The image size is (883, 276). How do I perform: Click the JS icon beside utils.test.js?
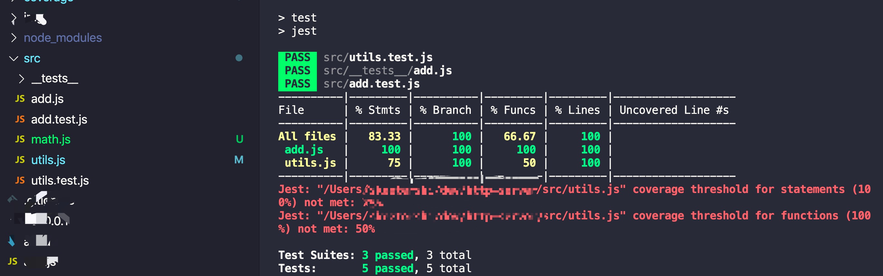coord(20,180)
